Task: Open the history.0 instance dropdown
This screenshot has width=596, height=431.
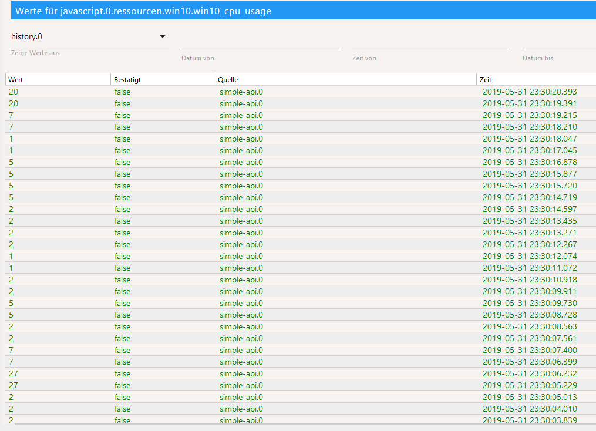Action: (x=90, y=37)
